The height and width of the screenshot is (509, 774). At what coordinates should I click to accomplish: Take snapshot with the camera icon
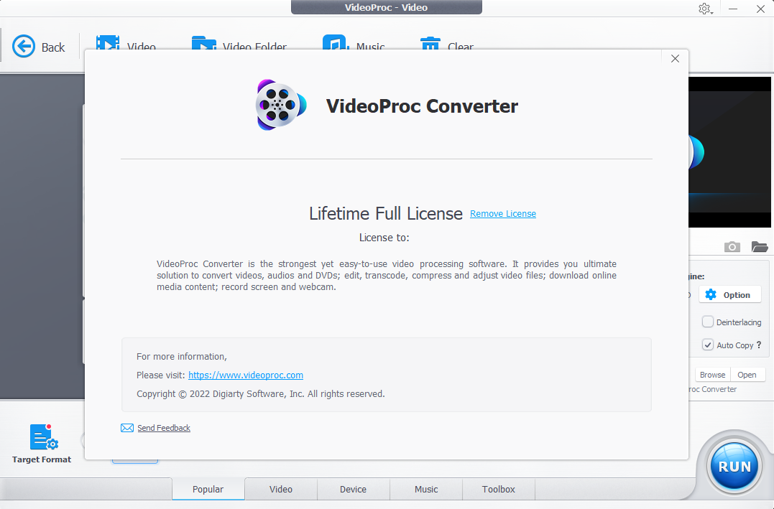click(732, 247)
